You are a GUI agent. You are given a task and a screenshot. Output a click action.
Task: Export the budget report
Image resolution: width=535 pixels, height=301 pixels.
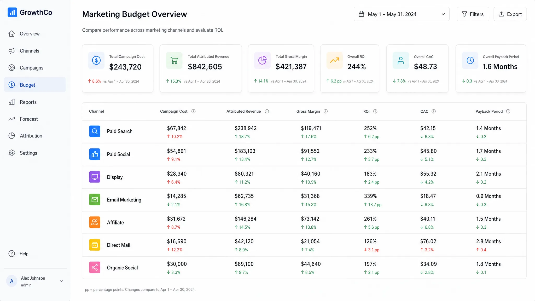pyautogui.click(x=510, y=14)
